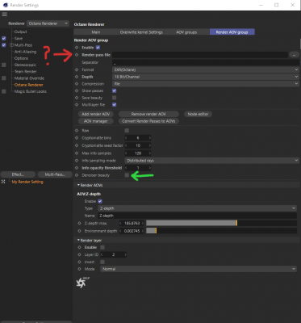Click the Cinema 4D app icon in title bar

pos(5,5)
